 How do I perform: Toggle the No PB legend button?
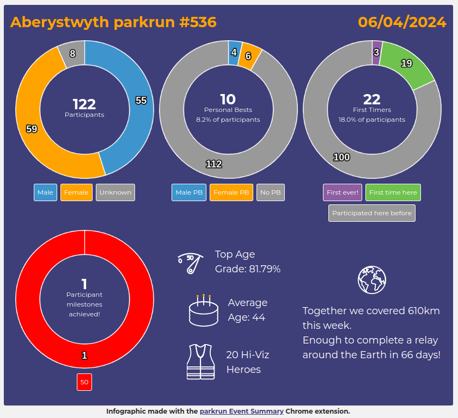[271, 192]
